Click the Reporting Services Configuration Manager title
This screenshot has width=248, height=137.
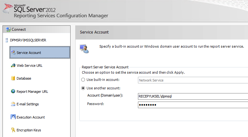61,16
